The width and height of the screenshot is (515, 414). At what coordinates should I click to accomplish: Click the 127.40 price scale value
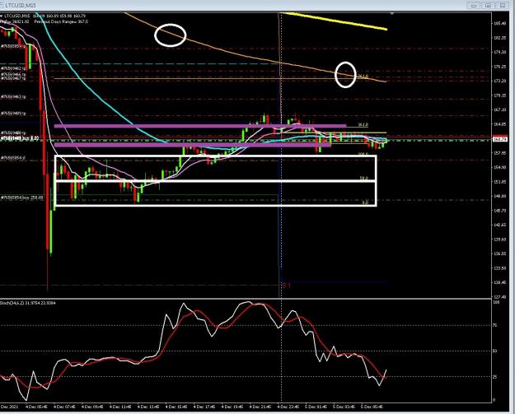click(x=499, y=297)
